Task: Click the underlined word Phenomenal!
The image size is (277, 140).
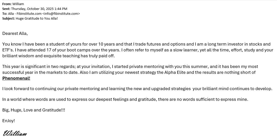Action: (x=16, y=78)
